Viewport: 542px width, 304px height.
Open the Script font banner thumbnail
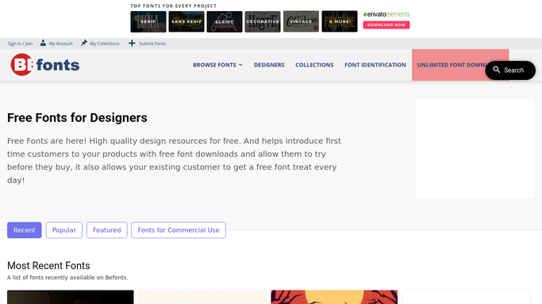[225, 21]
